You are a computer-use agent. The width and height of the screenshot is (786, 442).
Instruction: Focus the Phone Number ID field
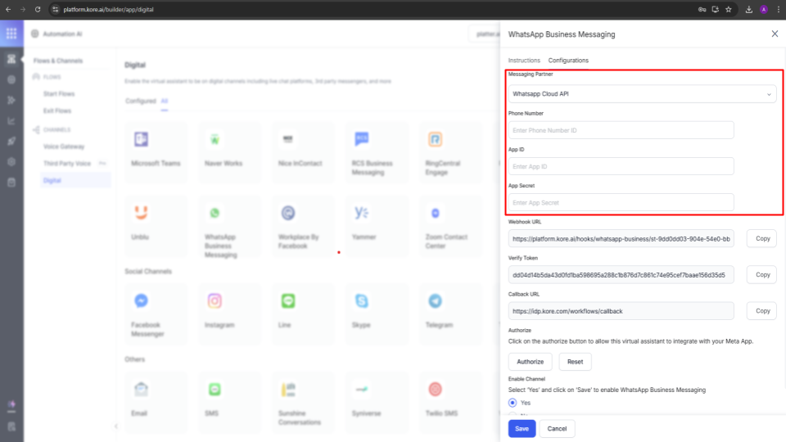pos(621,130)
